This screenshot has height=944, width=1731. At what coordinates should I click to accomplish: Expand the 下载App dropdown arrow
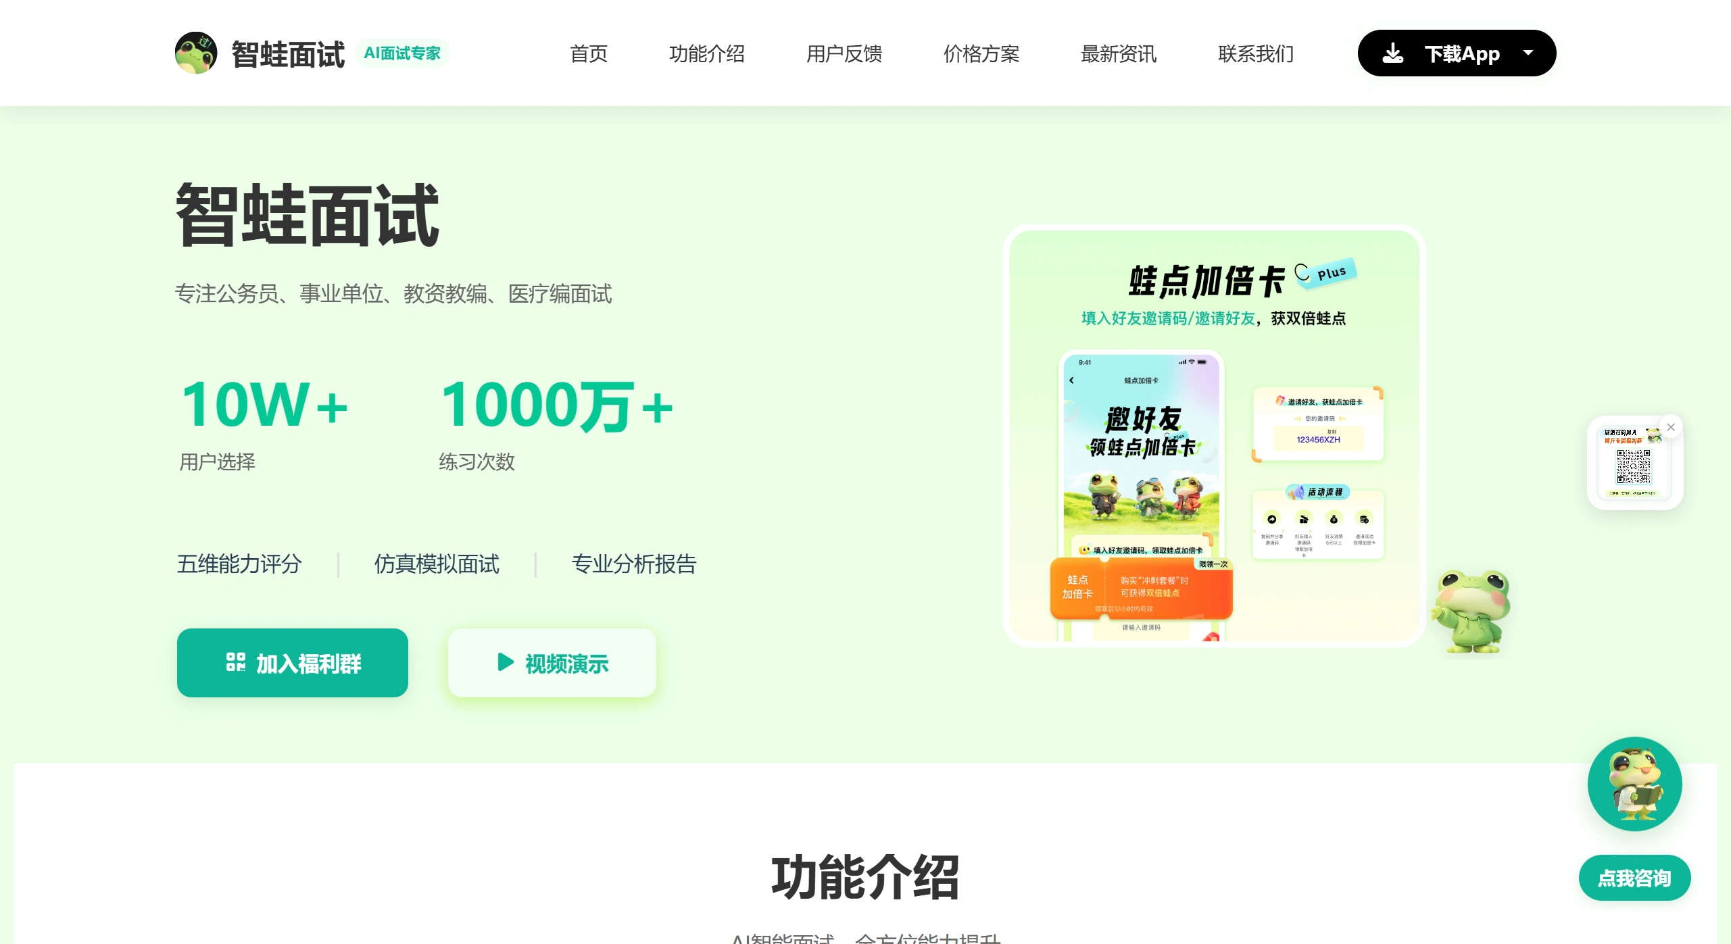pyautogui.click(x=1530, y=53)
